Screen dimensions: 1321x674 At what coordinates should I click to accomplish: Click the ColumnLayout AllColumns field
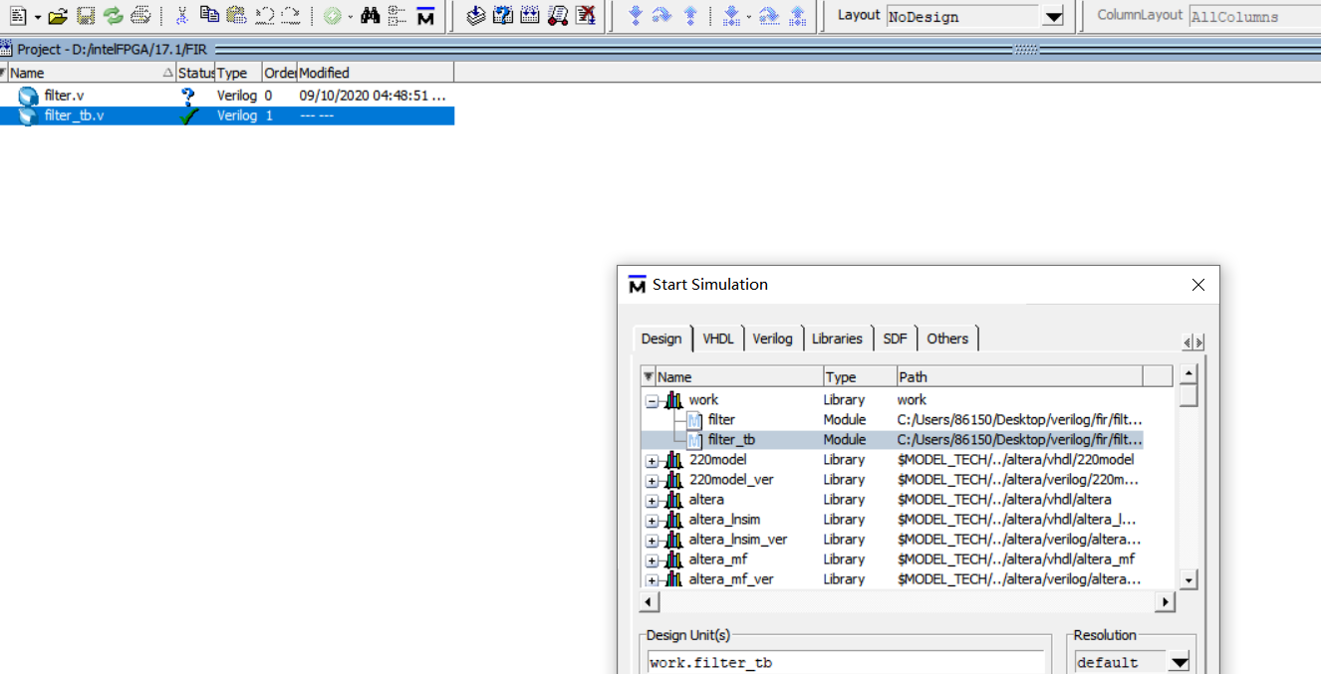(x=1254, y=17)
